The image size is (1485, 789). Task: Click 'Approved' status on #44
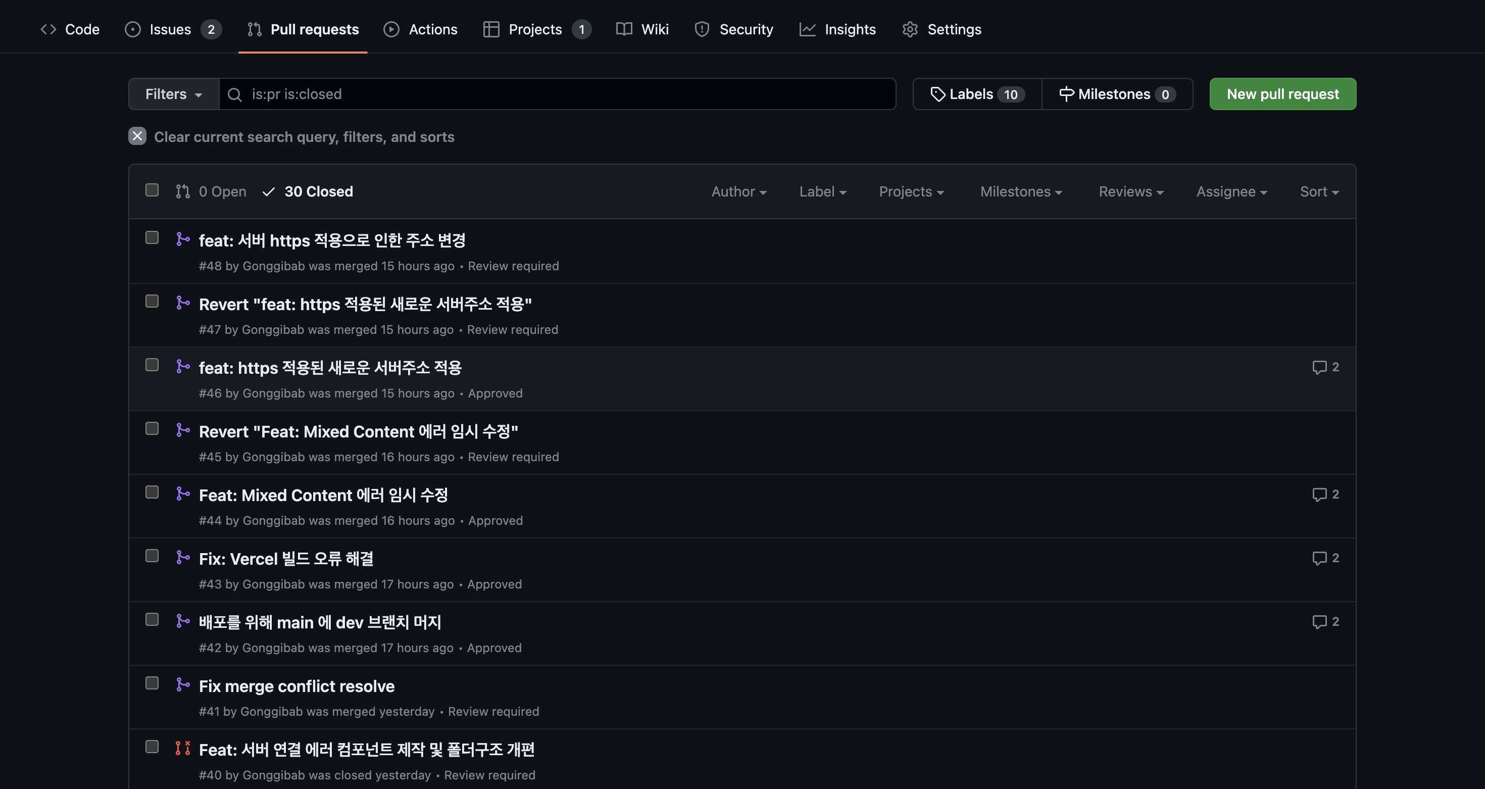pos(495,520)
